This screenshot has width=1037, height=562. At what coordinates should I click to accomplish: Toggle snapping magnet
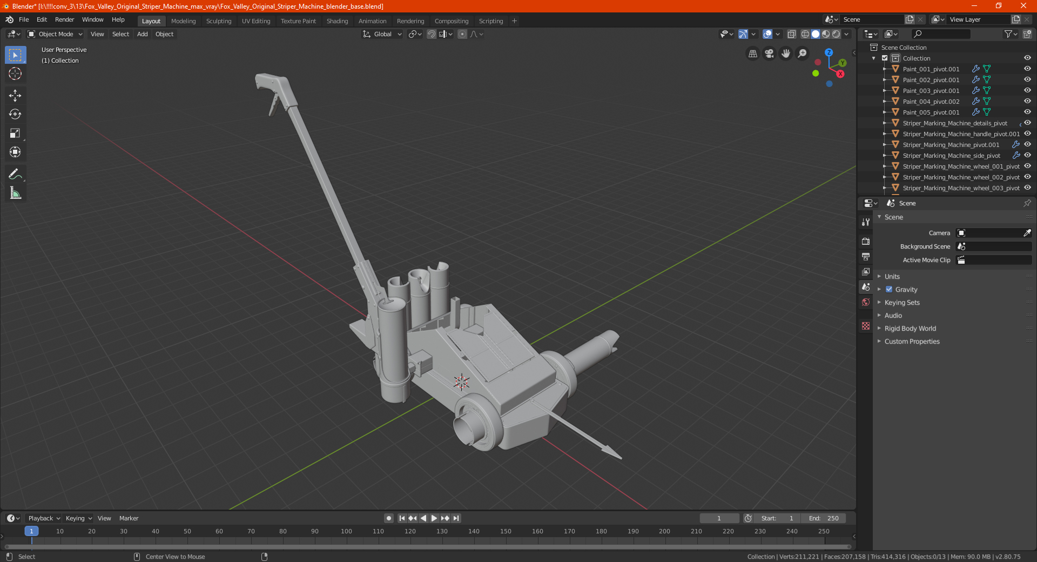(x=431, y=34)
